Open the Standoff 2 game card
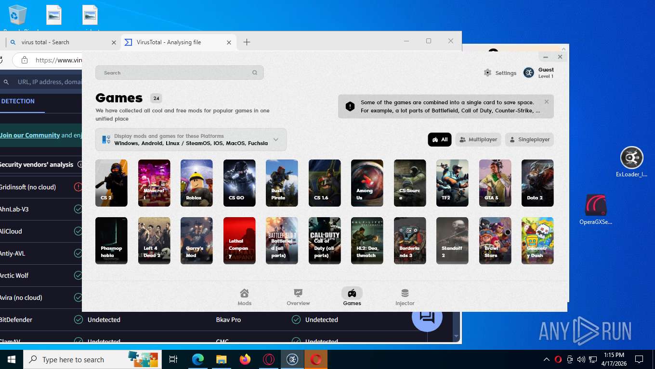 (x=452, y=241)
